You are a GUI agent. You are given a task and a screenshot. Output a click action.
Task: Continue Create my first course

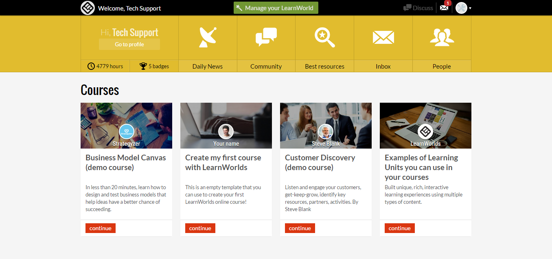pyautogui.click(x=200, y=228)
